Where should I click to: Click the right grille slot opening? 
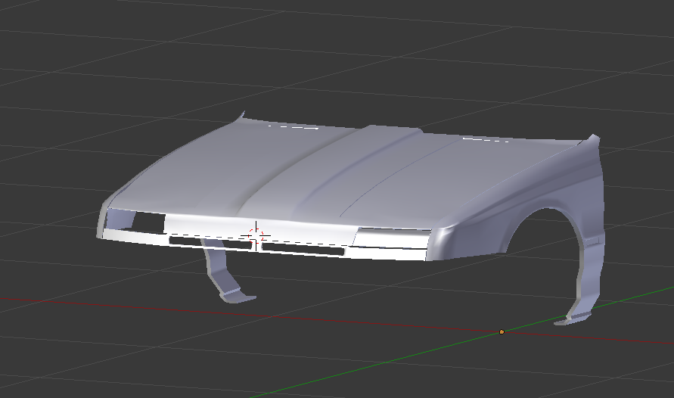point(303,248)
